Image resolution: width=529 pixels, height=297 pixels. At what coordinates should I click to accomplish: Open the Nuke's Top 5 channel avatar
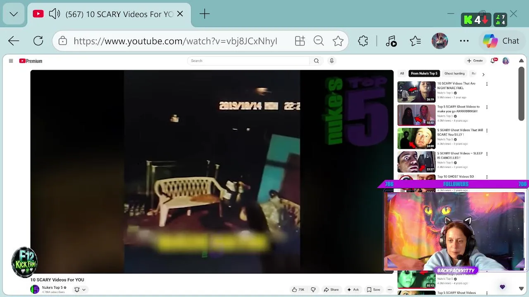point(35,290)
